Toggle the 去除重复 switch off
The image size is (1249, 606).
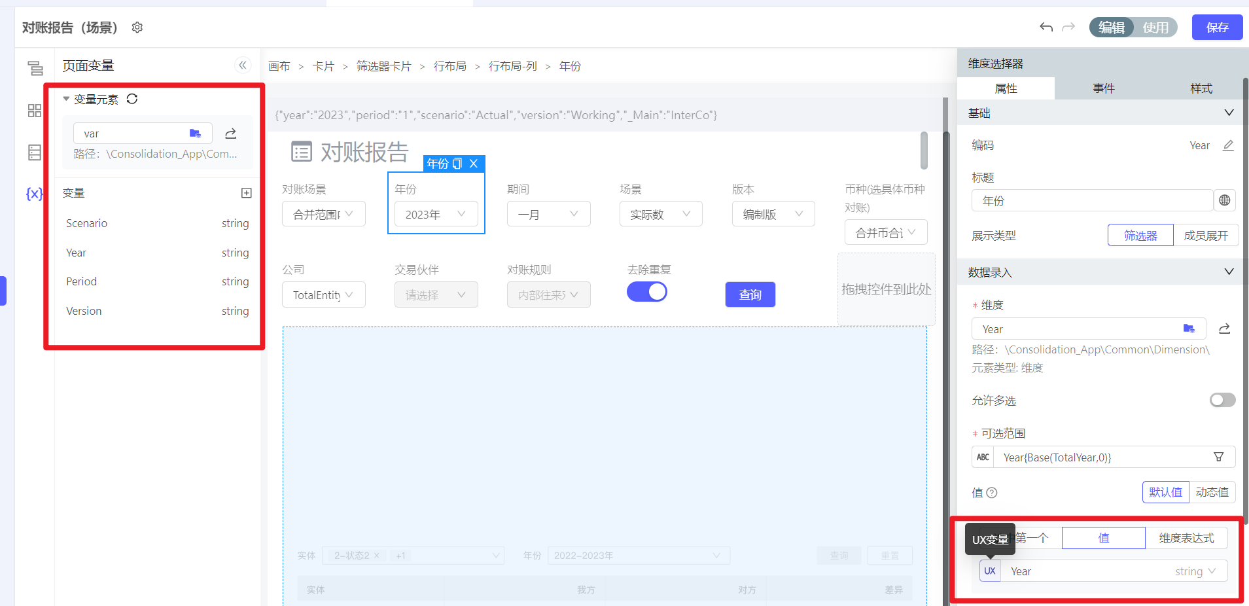pyautogui.click(x=646, y=292)
